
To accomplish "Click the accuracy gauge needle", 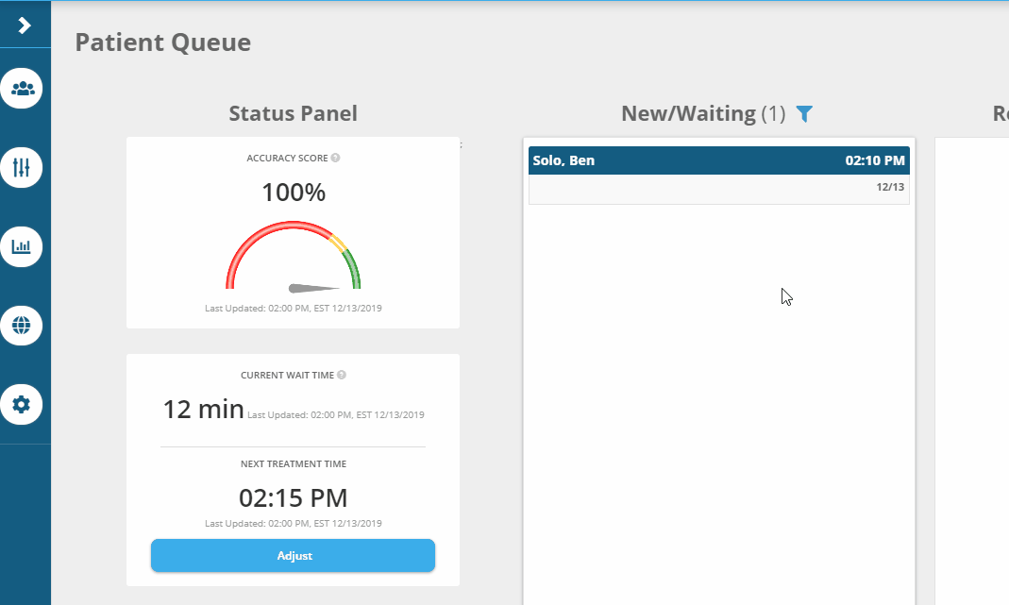I will coord(313,287).
